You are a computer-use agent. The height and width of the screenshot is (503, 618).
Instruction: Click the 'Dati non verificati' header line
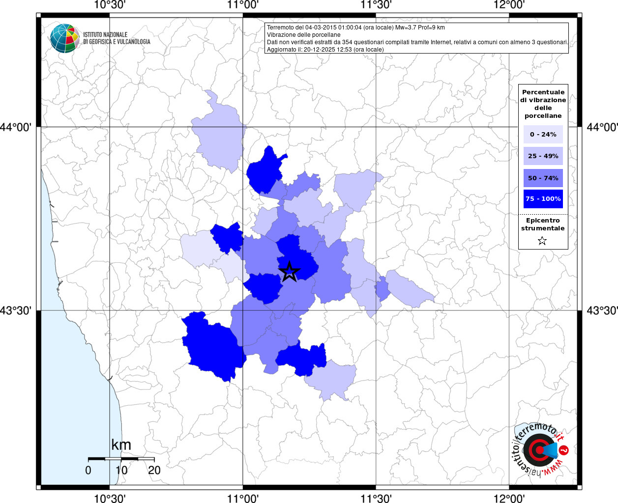[417, 42]
